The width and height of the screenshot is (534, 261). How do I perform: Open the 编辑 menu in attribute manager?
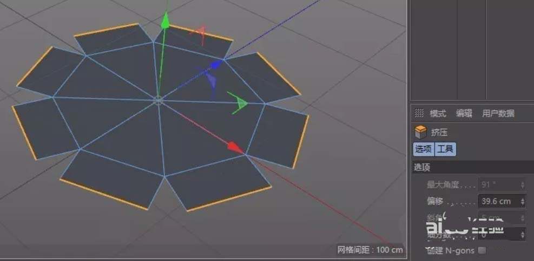[x=464, y=113]
